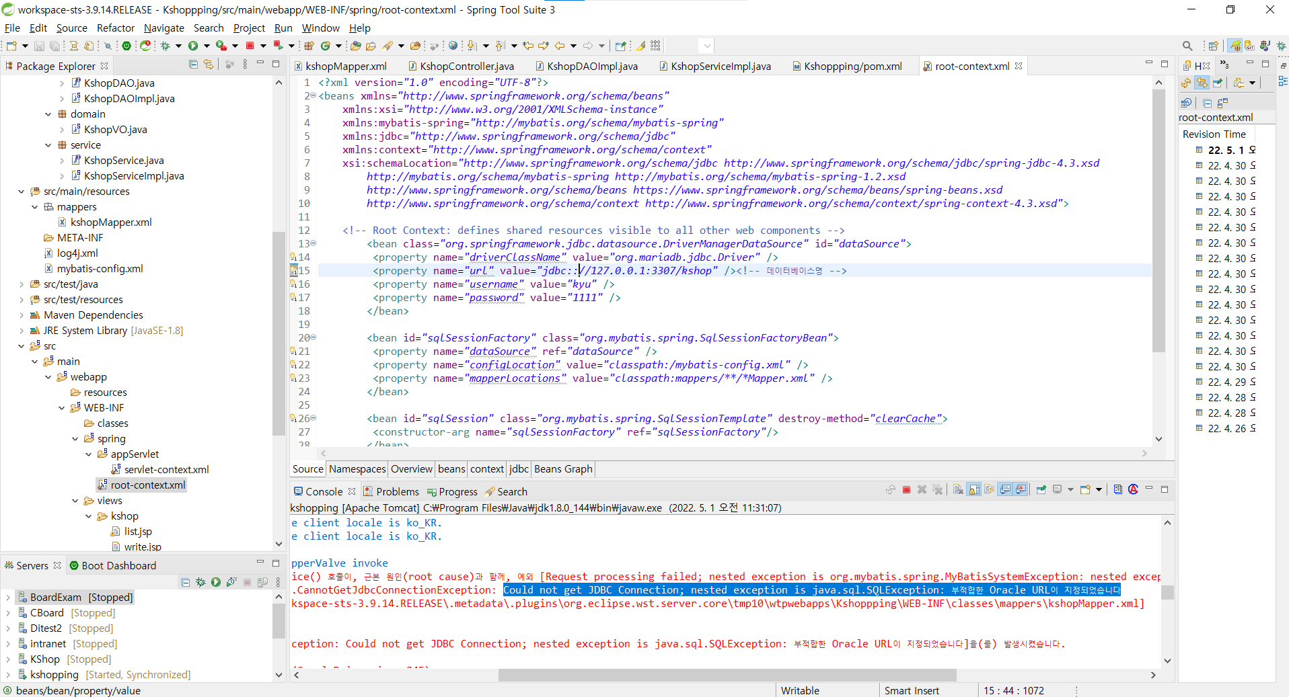Screen dimensions: 1289x697
Task: Open the Navigate menu
Action: click(x=164, y=28)
